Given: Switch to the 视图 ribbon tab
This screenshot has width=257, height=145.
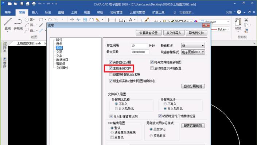Looking at the screenshot, I should (x=87, y=12).
